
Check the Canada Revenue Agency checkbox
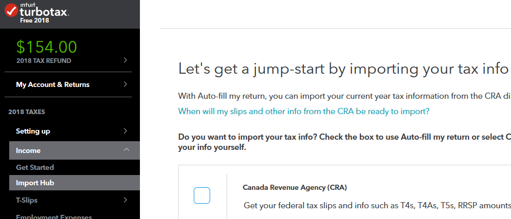pos(202,195)
